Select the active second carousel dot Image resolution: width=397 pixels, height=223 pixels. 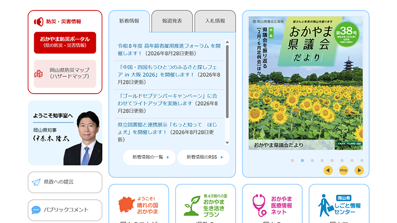pos(302,161)
